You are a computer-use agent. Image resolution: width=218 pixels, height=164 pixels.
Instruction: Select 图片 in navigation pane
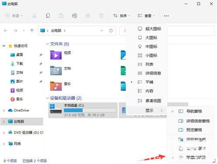(19, 82)
